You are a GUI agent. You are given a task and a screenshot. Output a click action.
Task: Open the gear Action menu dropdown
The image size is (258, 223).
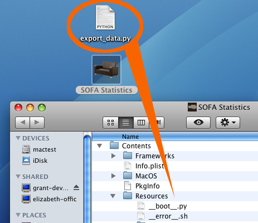228,123
